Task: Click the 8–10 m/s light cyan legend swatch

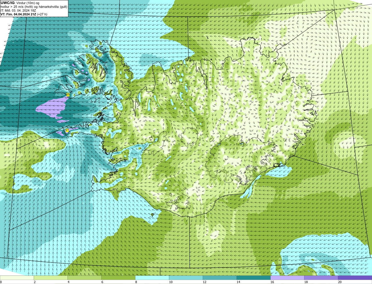Action: [x=152, y=278]
